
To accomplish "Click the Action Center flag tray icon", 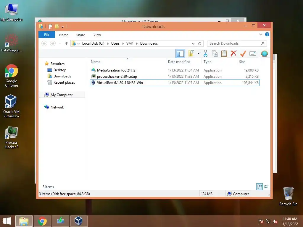I will click(x=261, y=221).
